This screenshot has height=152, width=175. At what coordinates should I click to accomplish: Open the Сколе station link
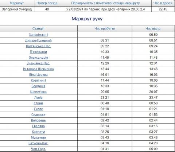(38, 109)
